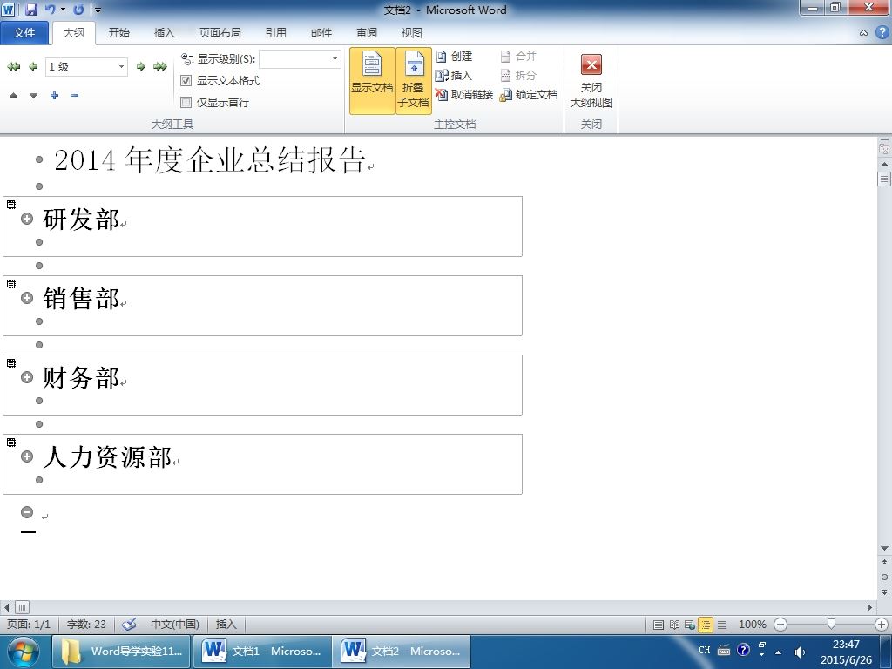Expand 财务部 heading plus symbol

[x=27, y=377]
